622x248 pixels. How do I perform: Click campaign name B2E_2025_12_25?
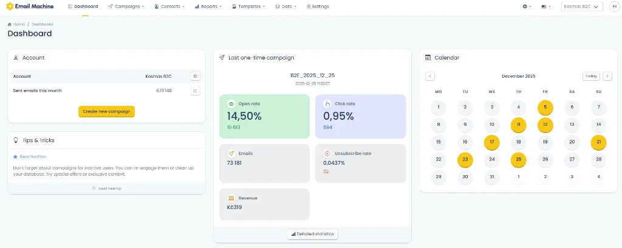tap(313, 75)
